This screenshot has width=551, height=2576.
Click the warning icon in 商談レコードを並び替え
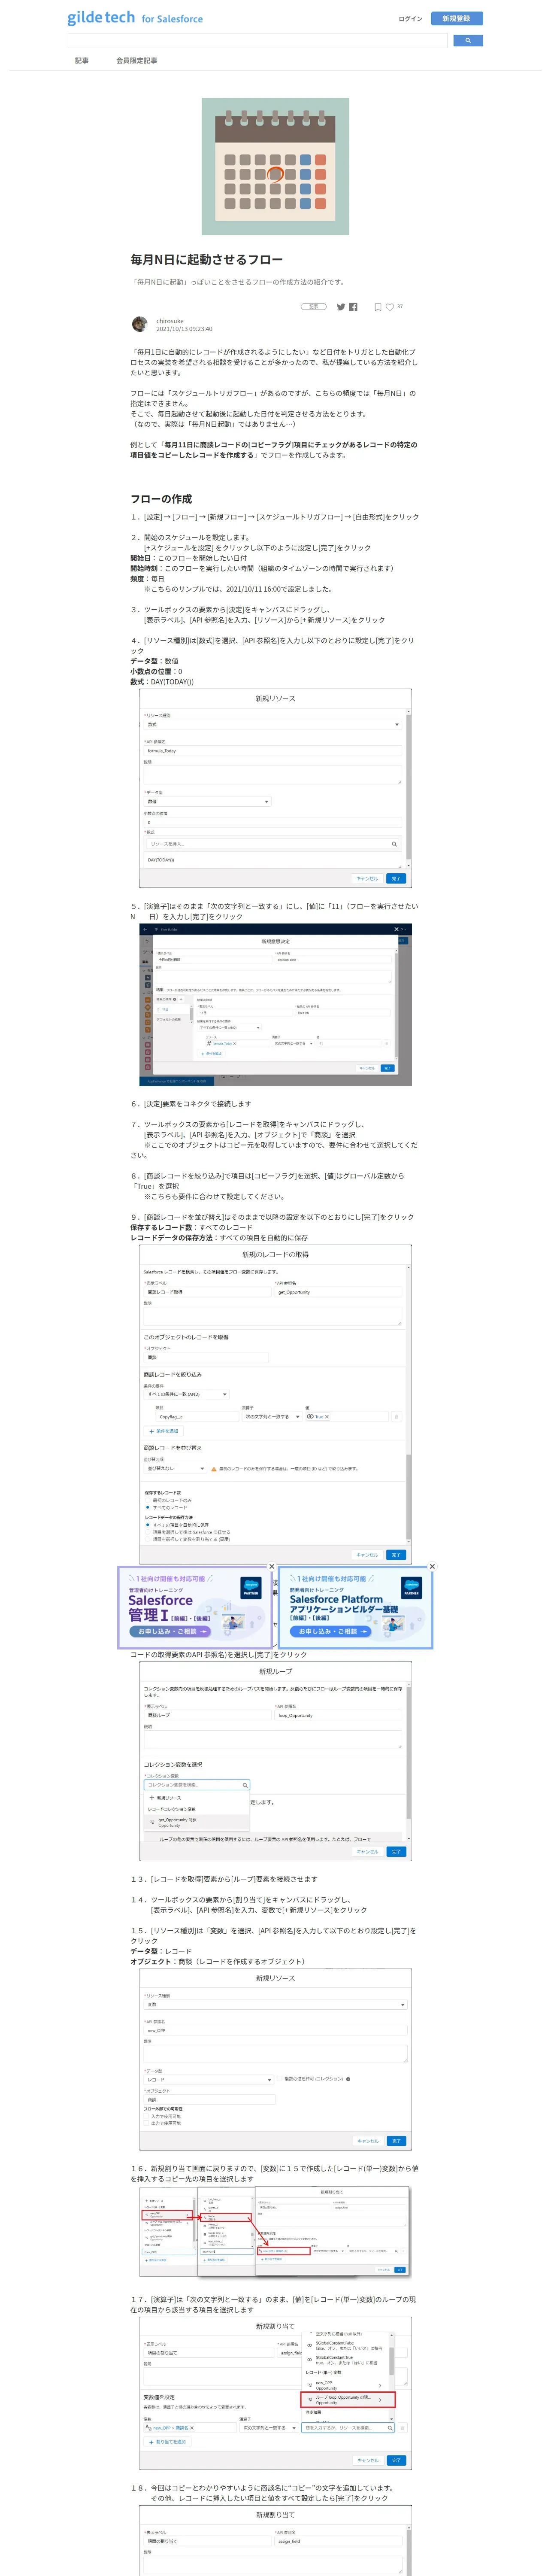(x=214, y=1469)
